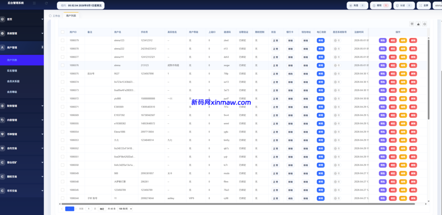The height and width of the screenshot is (215, 442).
Task: Open the 100 条/页 page size dropdown
Action: click(x=125, y=209)
